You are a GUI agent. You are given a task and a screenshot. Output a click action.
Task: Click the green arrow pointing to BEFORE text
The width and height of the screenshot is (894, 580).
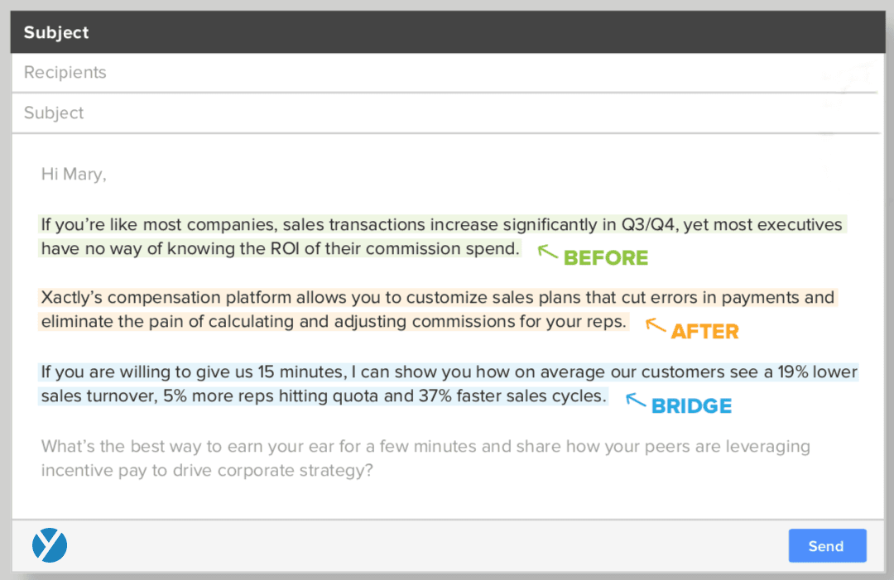pos(547,250)
